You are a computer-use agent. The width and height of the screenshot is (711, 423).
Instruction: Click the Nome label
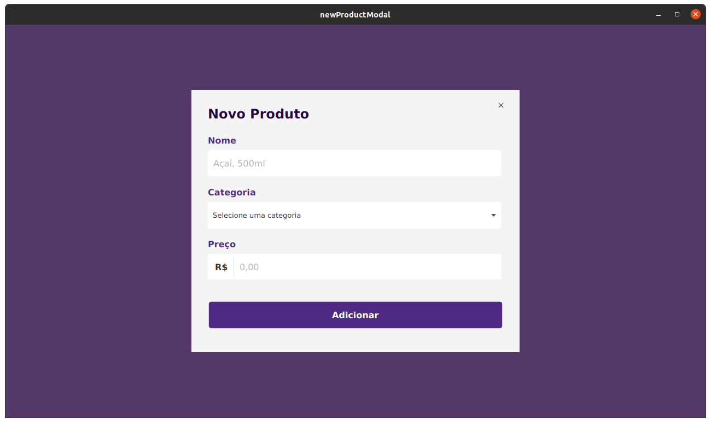(x=222, y=140)
